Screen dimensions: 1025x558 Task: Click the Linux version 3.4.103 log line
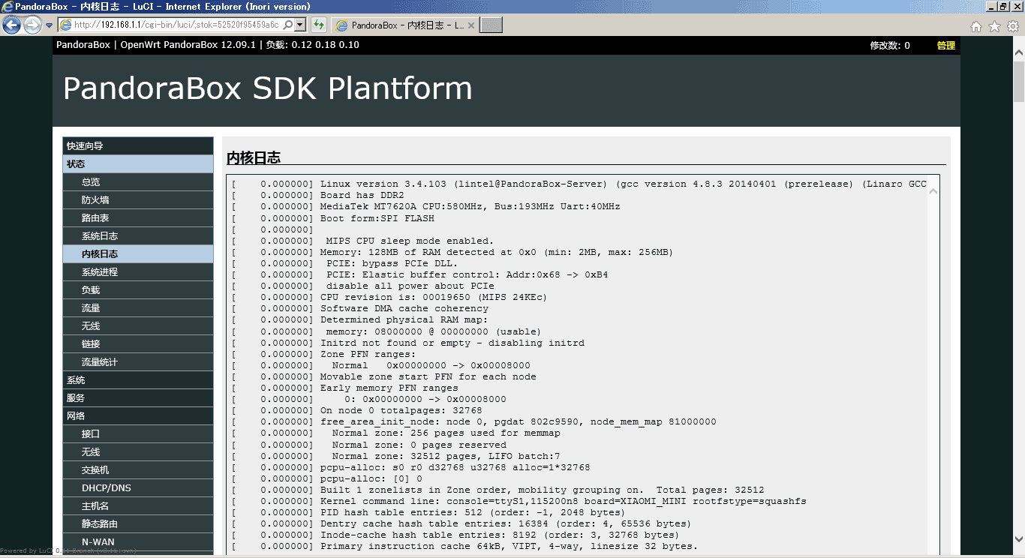click(x=579, y=184)
